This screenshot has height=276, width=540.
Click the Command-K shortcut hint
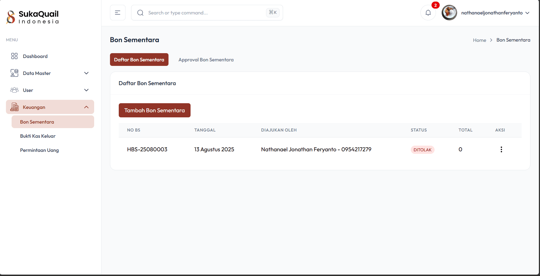click(273, 12)
